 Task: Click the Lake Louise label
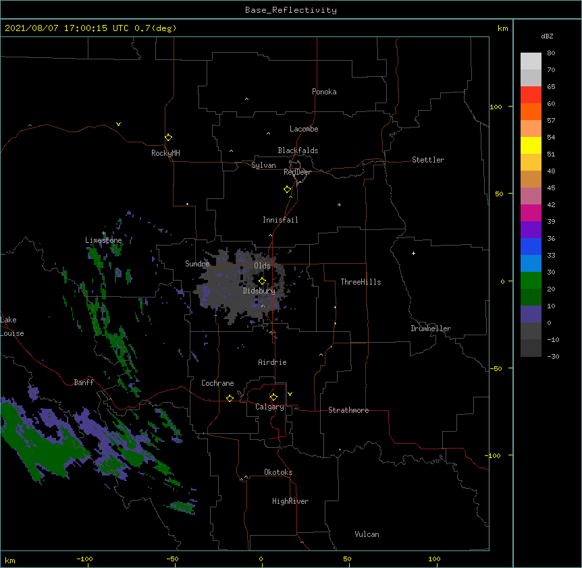point(11,326)
